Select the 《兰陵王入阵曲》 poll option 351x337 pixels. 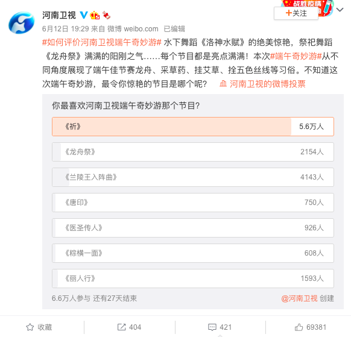pyautogui.click(x=193, y=177)
